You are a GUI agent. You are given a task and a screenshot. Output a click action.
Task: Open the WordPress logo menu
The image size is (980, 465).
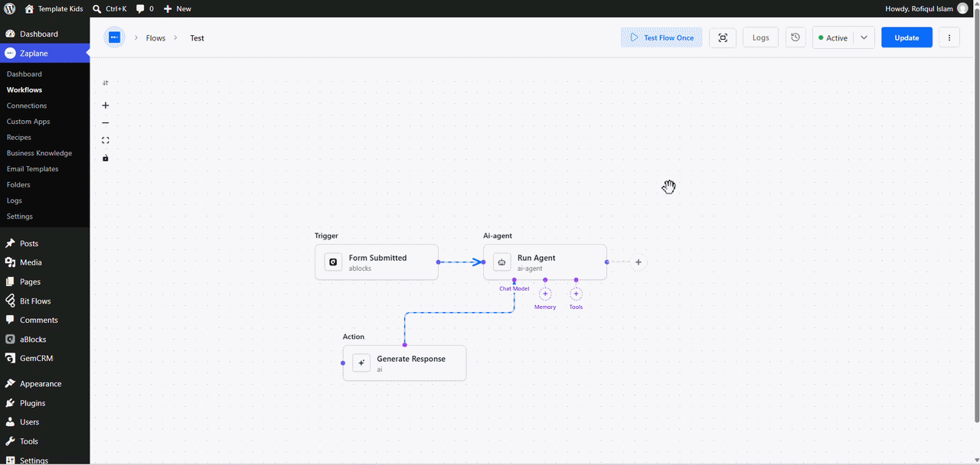(9, 8)
